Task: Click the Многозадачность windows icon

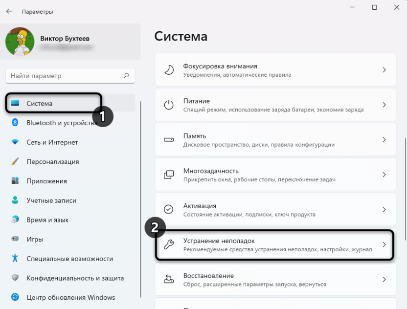Action: point(168,175)
